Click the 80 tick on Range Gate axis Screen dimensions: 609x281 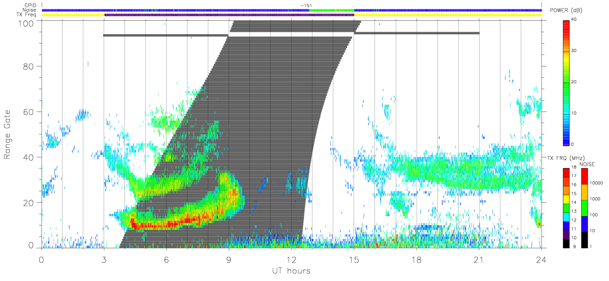29,66
